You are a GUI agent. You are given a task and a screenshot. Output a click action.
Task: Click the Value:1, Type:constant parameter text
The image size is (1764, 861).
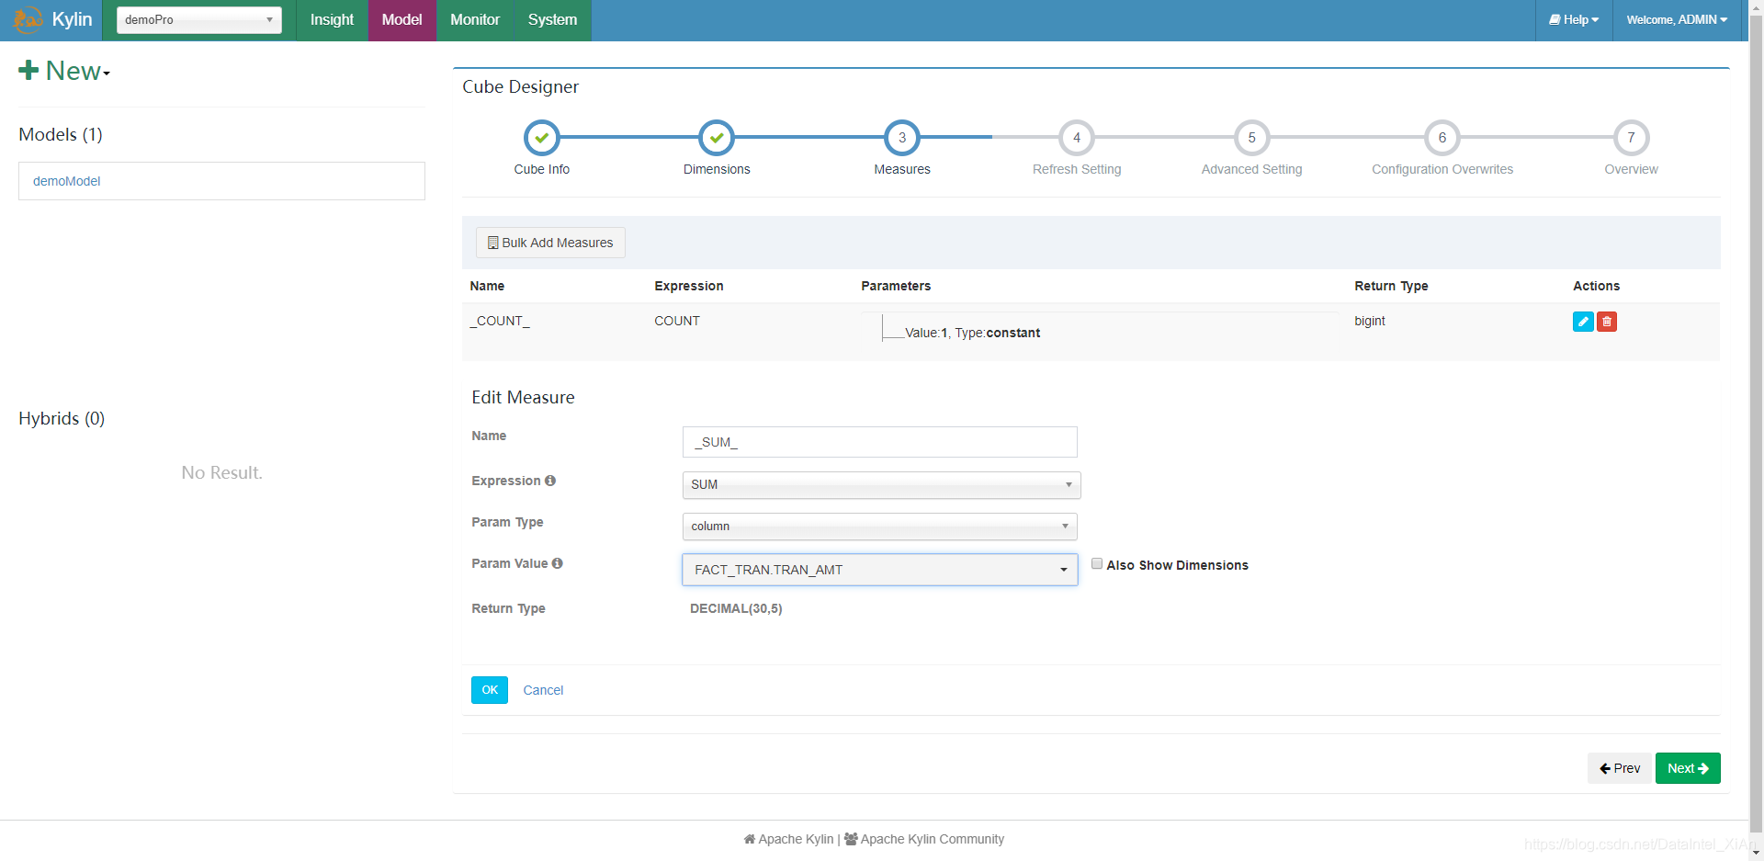[972, 333]
